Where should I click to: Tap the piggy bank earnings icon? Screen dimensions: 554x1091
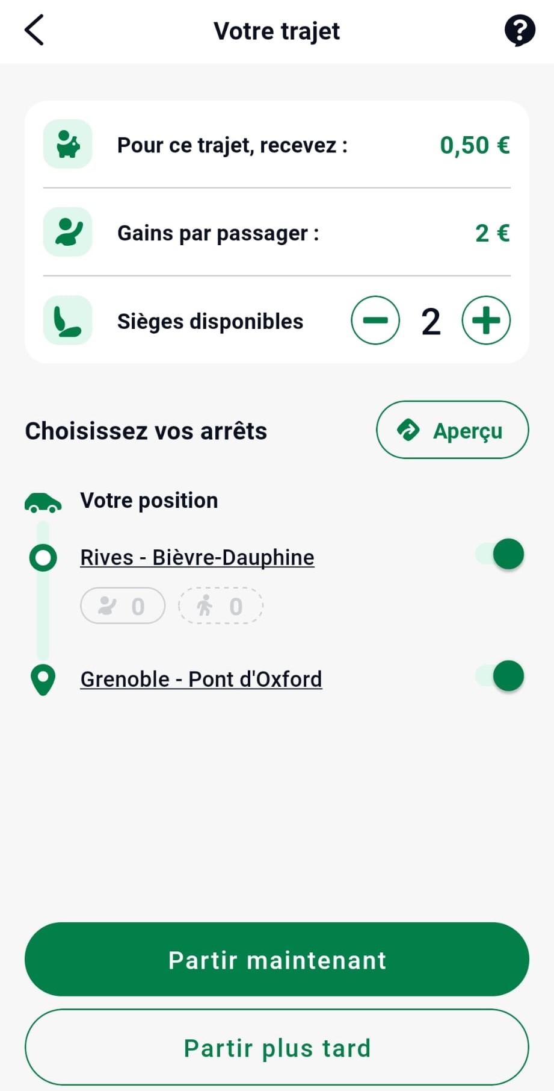coord(68,145)
